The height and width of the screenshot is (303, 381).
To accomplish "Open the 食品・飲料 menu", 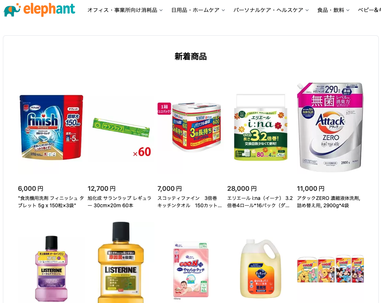I will (333, 10).
